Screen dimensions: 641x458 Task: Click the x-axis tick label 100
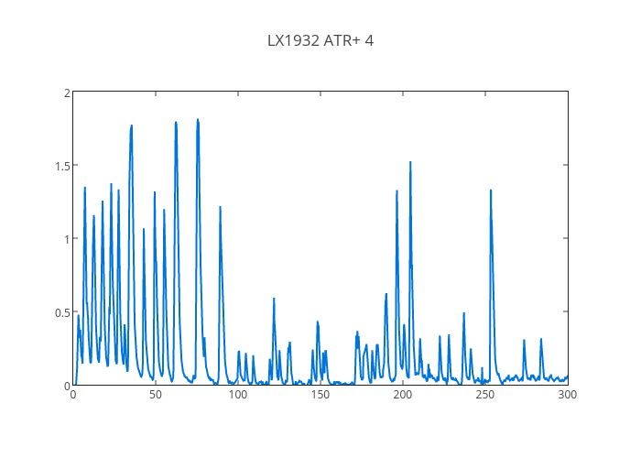click(238, 395)
